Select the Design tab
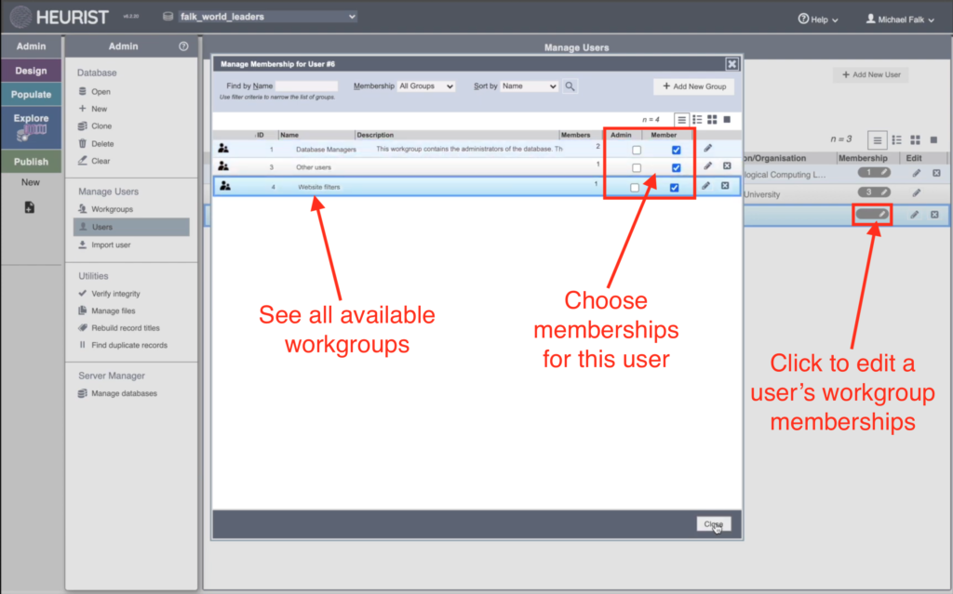Image resolution: width=953 pixels, height=594 pixels. pyautogui.click(x=31, y=71)
